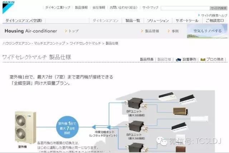The image size is (229, 153).
Task: Open ハウジングエアコン・マルチエアコントップ breadcrumb
Action: point(34,43)
